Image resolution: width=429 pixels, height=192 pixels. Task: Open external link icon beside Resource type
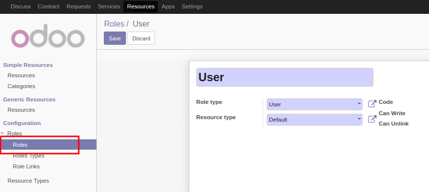[372, 119]
